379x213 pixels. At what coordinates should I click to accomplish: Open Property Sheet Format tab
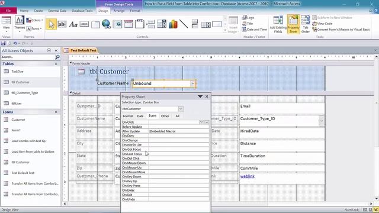click(128, 116)
